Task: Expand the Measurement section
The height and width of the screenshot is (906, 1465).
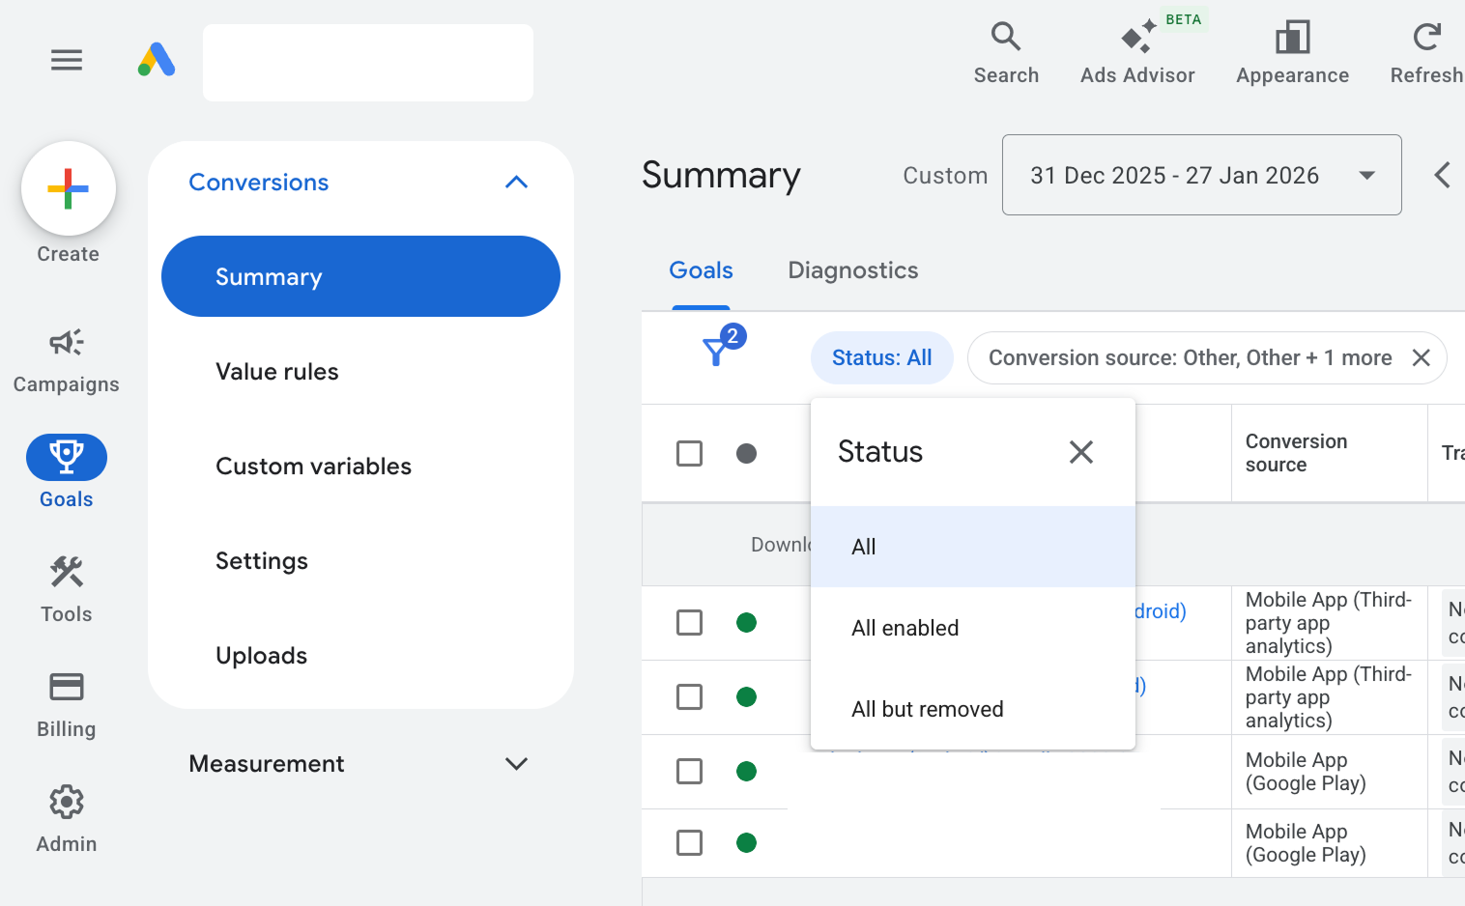Action: [x=516, y=763]
